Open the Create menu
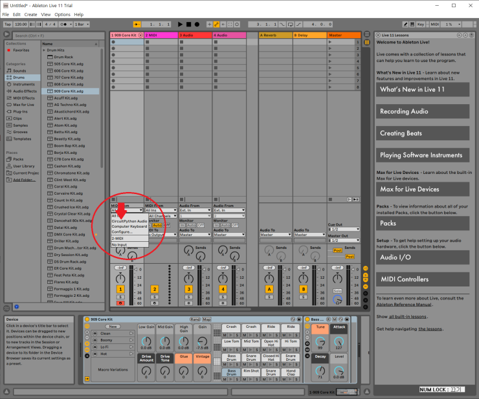 tap(30, 14)
